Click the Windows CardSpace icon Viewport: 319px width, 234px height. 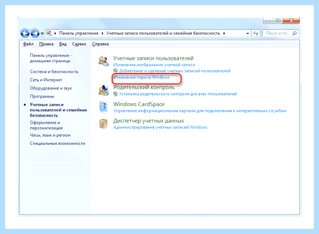coord(103,107)
